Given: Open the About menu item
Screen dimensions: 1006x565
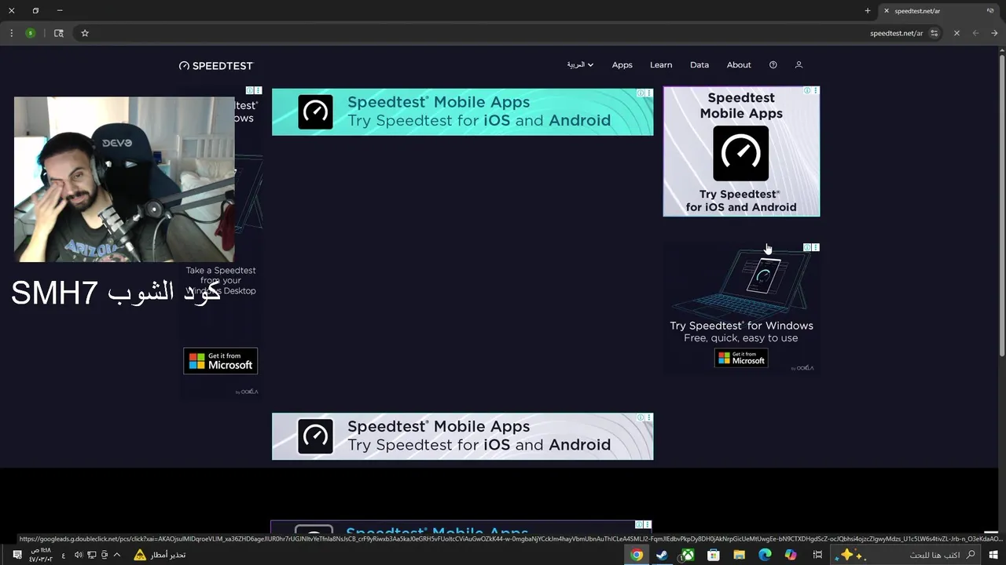Looking at the screenshot, I should (x=739, y=65).
